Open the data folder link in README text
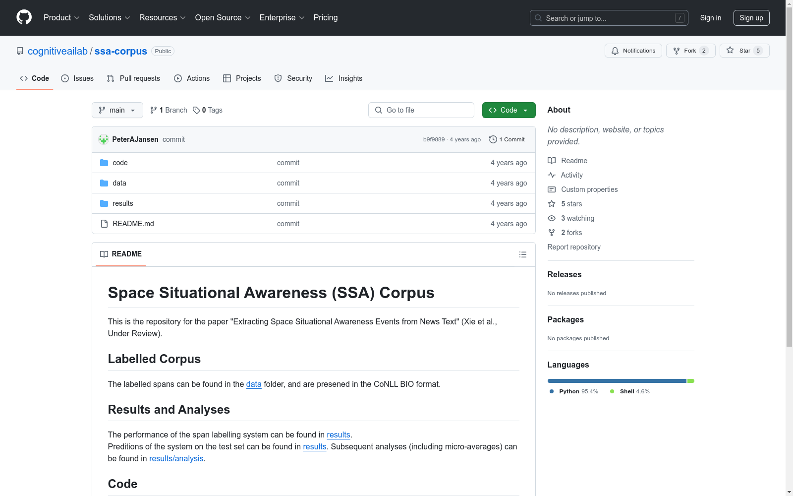 254,384
